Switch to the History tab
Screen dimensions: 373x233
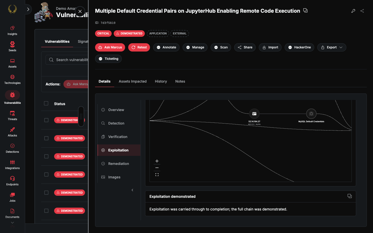(x=161, y=81)
